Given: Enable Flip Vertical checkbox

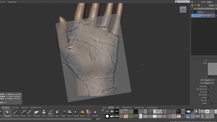Looking at the screenshot, I should [208, 92].
